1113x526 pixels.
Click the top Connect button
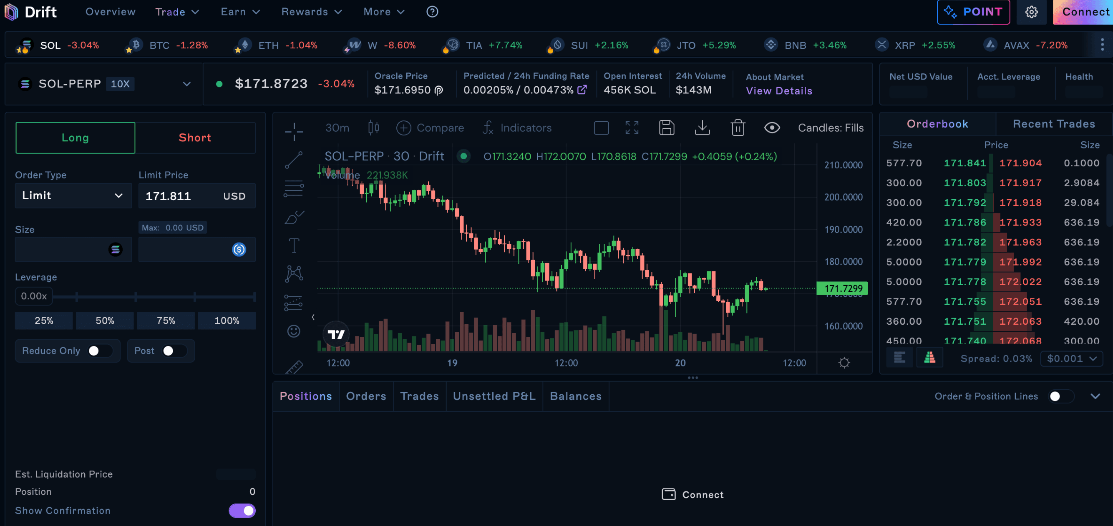pos(1083,12)
